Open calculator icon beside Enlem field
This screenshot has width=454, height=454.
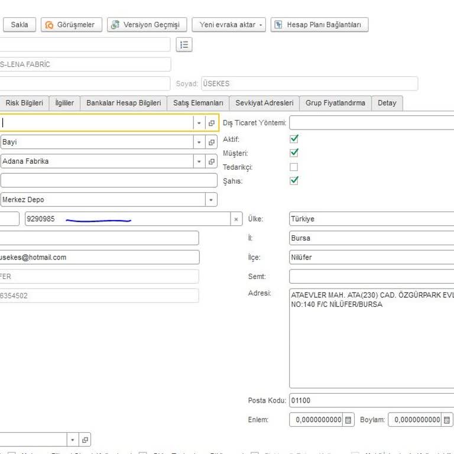[348, 420]
